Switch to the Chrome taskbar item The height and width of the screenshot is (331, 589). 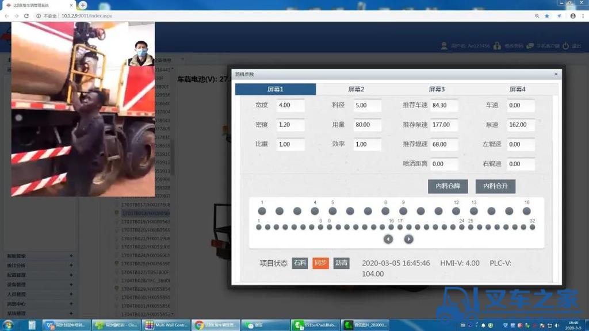click(x=216, y=325)
